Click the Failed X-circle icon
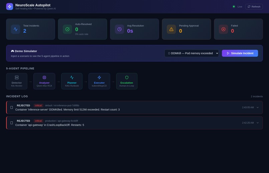 tap(223, 29)
